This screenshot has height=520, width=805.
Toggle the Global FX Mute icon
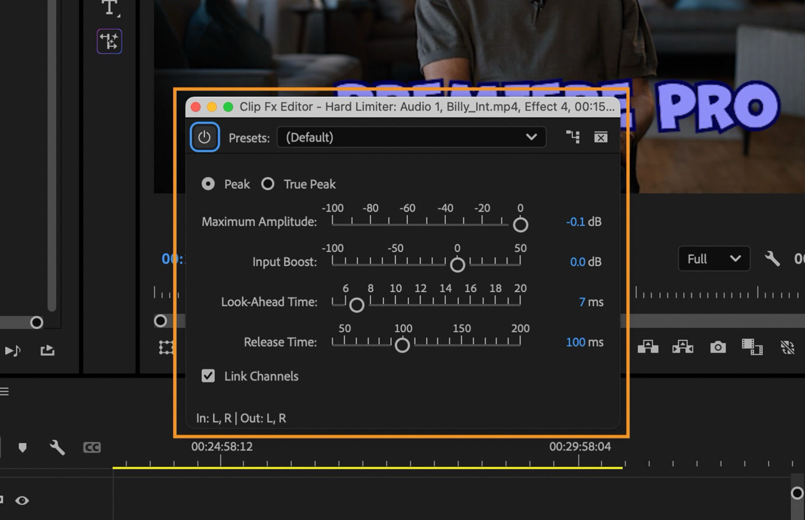787,347
